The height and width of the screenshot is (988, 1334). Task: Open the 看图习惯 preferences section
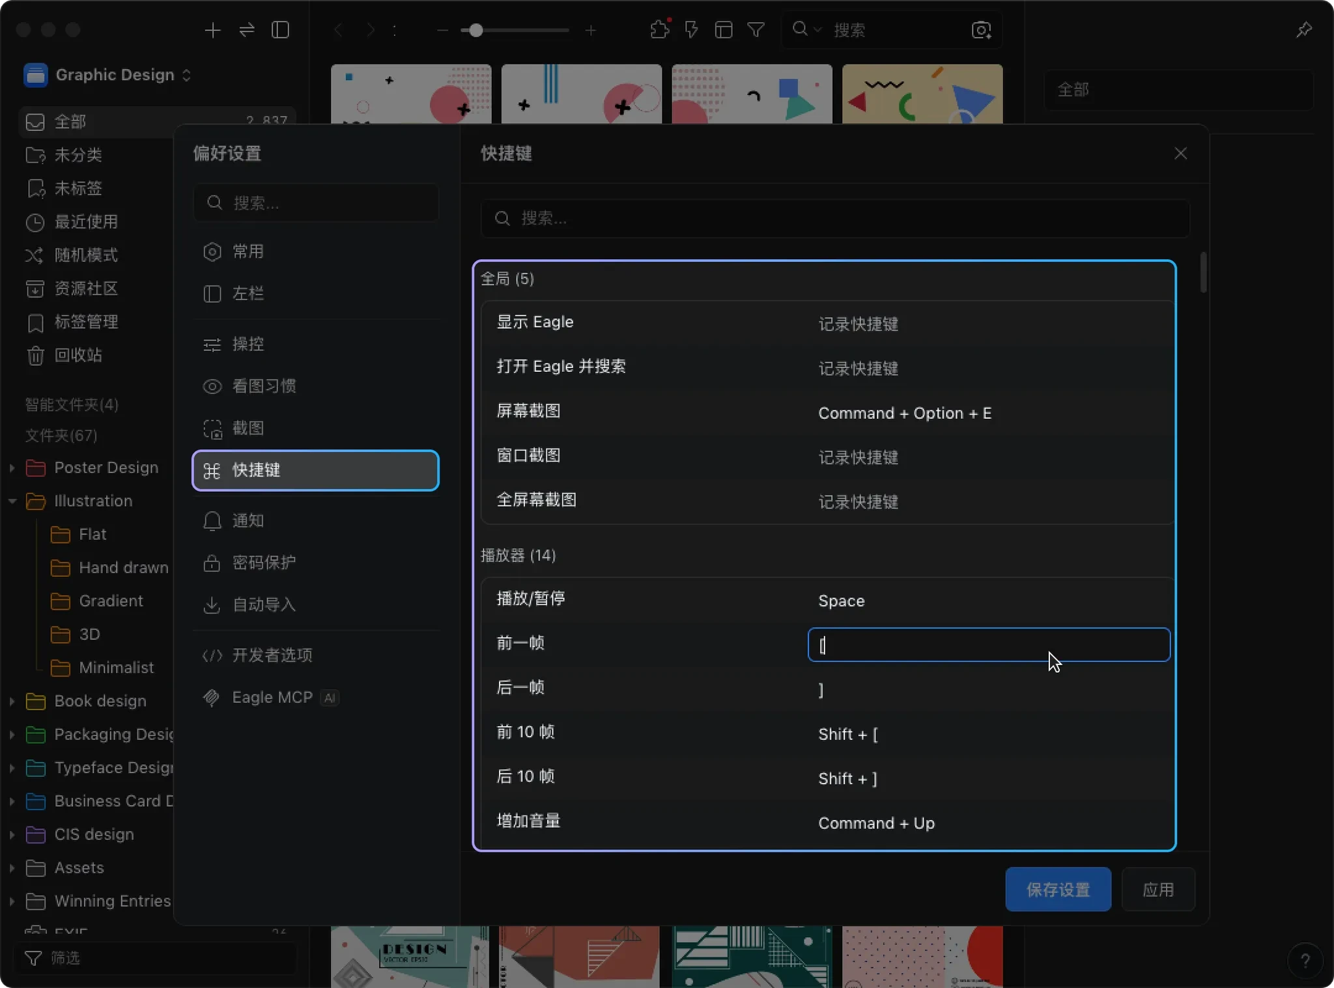click(x=316, y=386)
